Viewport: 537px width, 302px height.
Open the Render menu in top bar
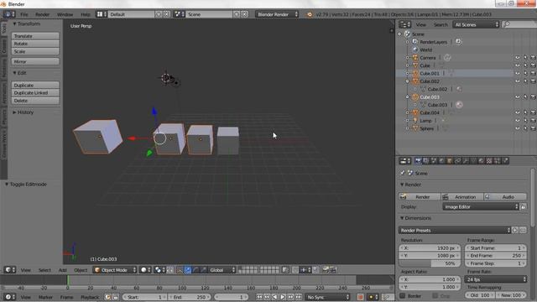click(x=43, y=14)
